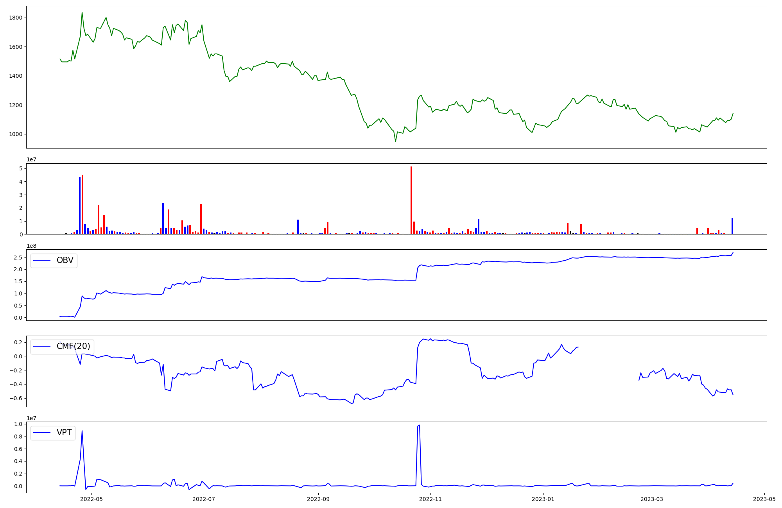Click the 2023-01 x-axis date label

coord(543,499)
